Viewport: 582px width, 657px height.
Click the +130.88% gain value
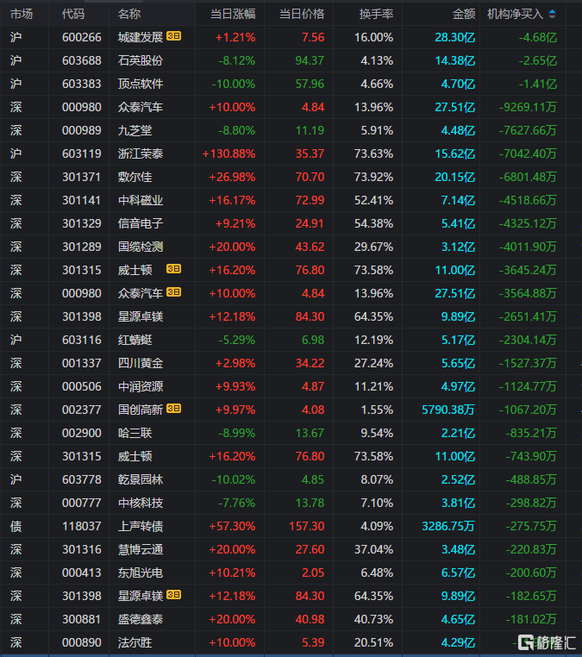pyautogui.click(x=228, y=153)
